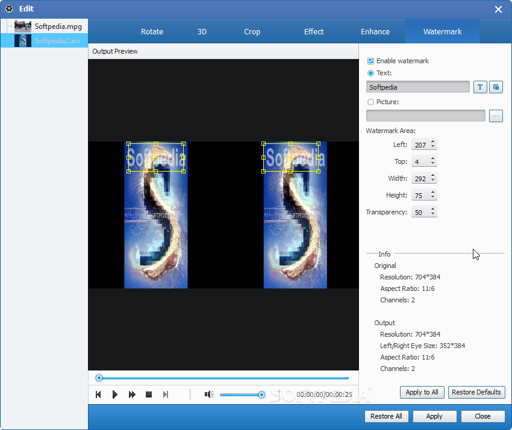Click the Restore All button
This screenshot has height=430, width=512.
tap(386, 416)
